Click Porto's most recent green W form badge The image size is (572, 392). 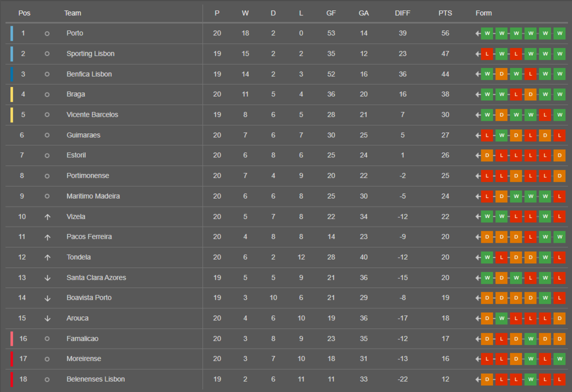pyautogui.click(x=559, y=33)
